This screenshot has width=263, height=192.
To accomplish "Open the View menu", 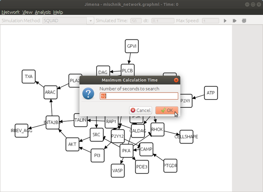I will (x=28, y=12).
